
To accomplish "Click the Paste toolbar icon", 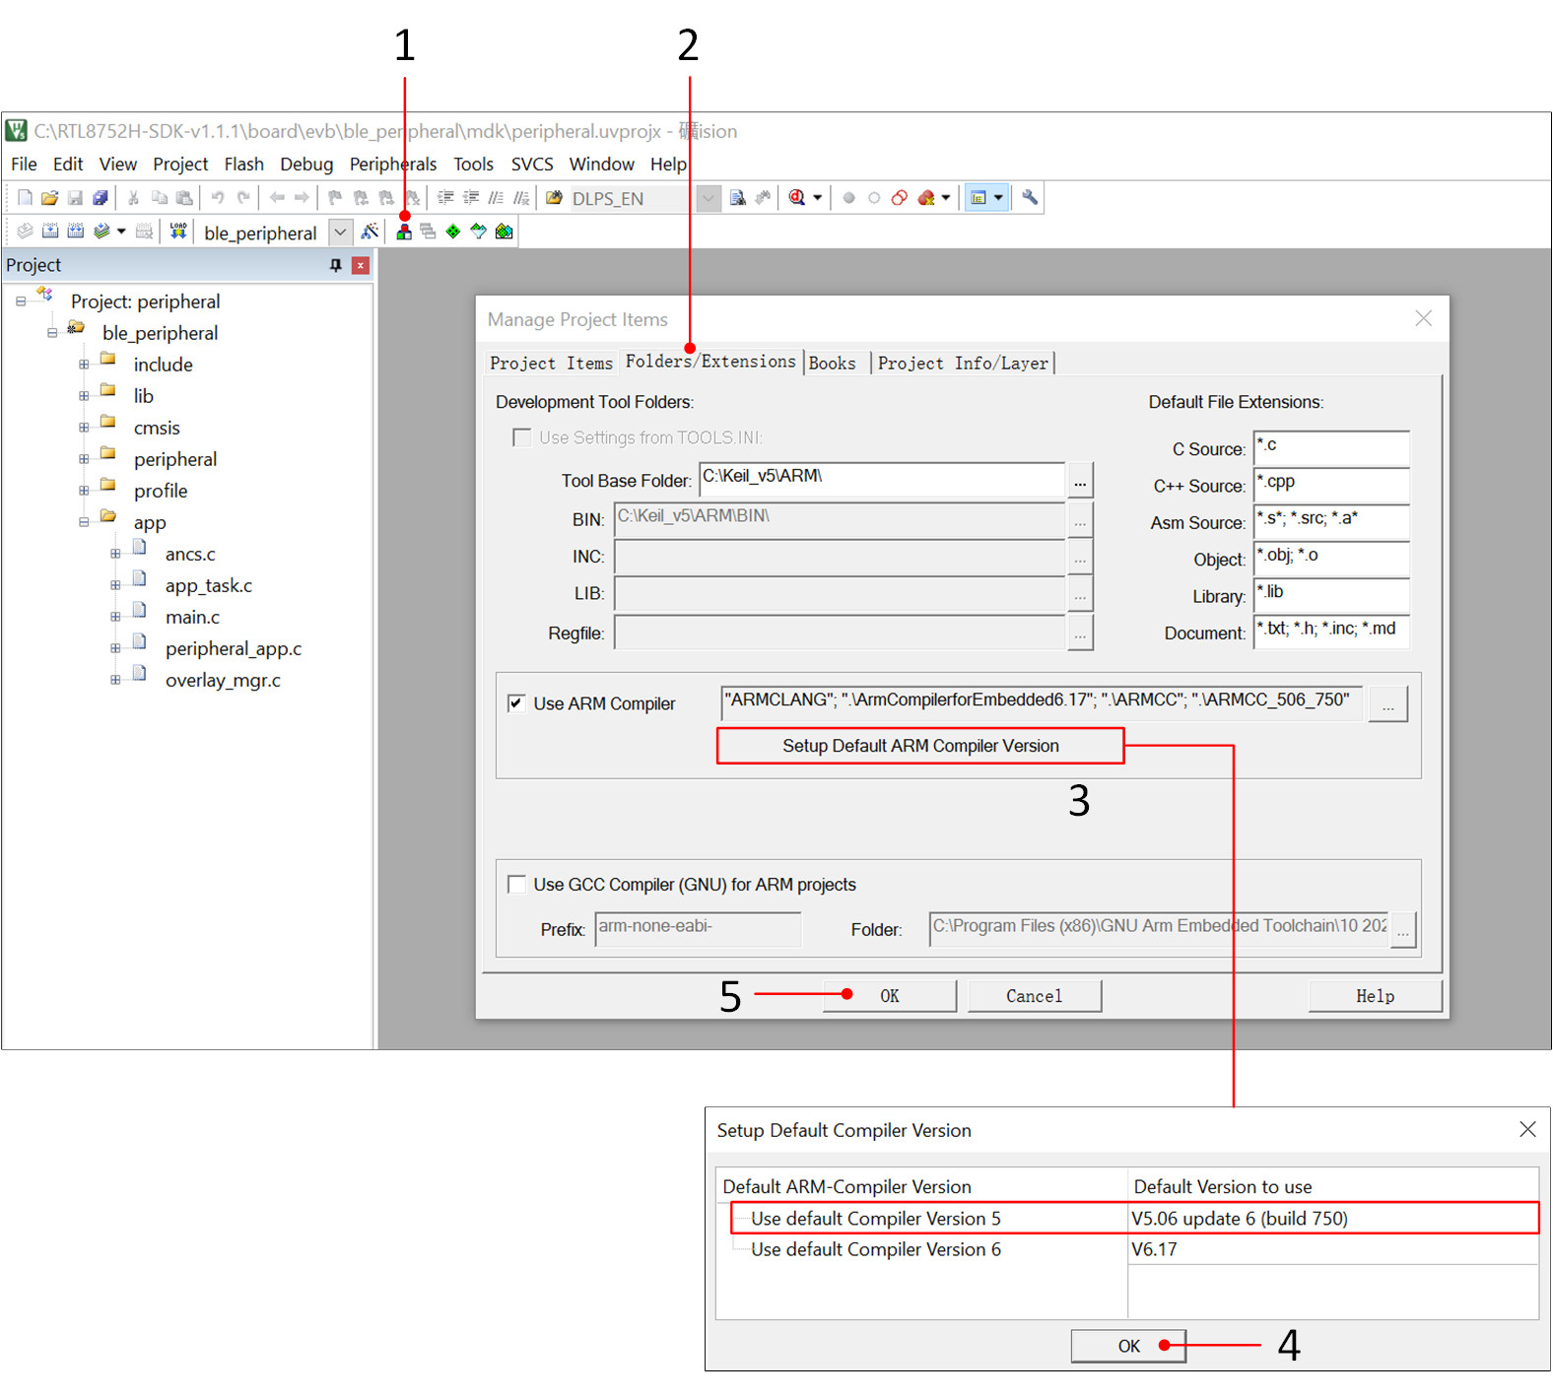I will pyautogui.click(x=184, y=198).
